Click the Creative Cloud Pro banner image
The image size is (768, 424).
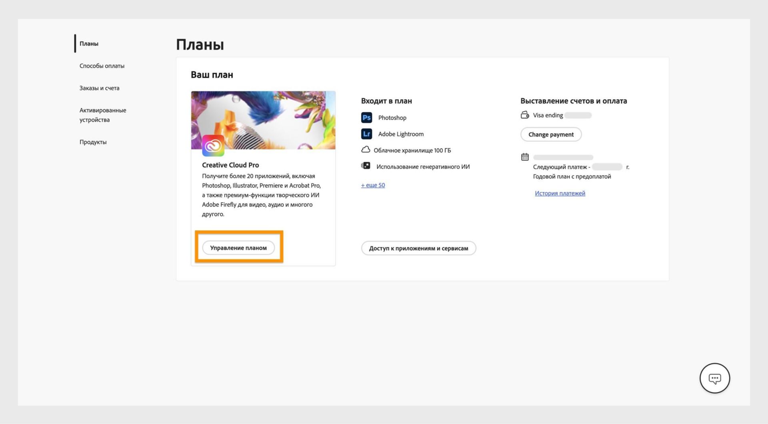[263, 120]
